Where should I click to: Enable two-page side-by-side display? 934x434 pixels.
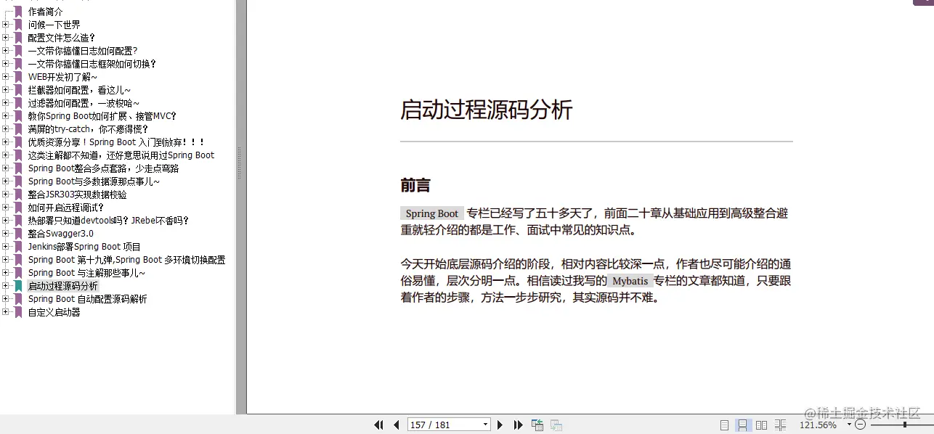click(x=761, y=425)
